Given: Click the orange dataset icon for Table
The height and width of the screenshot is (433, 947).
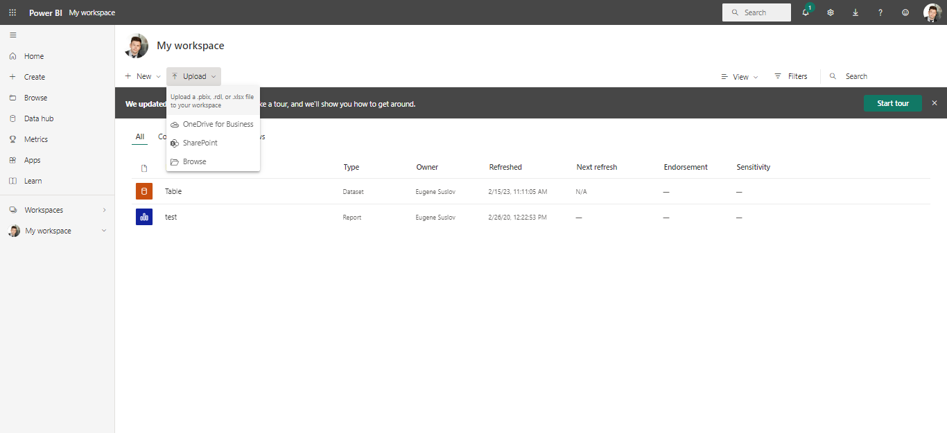Looking at the screenshot, I should coord(144,192).
